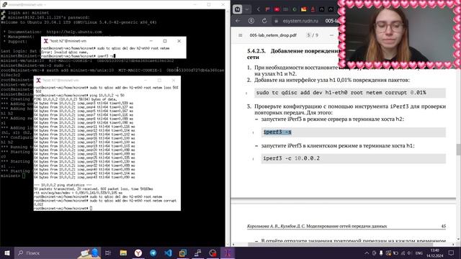Click the X icon of the h1 terminal window
This screenshot has width=461, height=259.
point(38,80)
